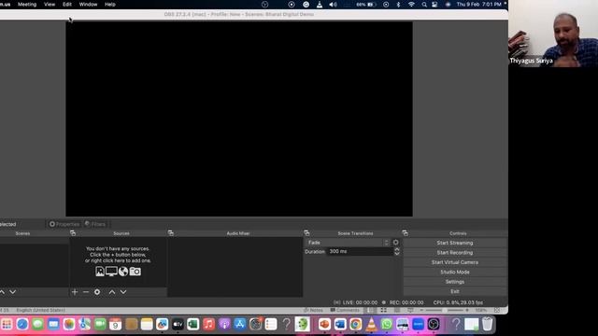Open Spotlight search in menu bar
Screen dimensions: 598x336
coord(424,5)
